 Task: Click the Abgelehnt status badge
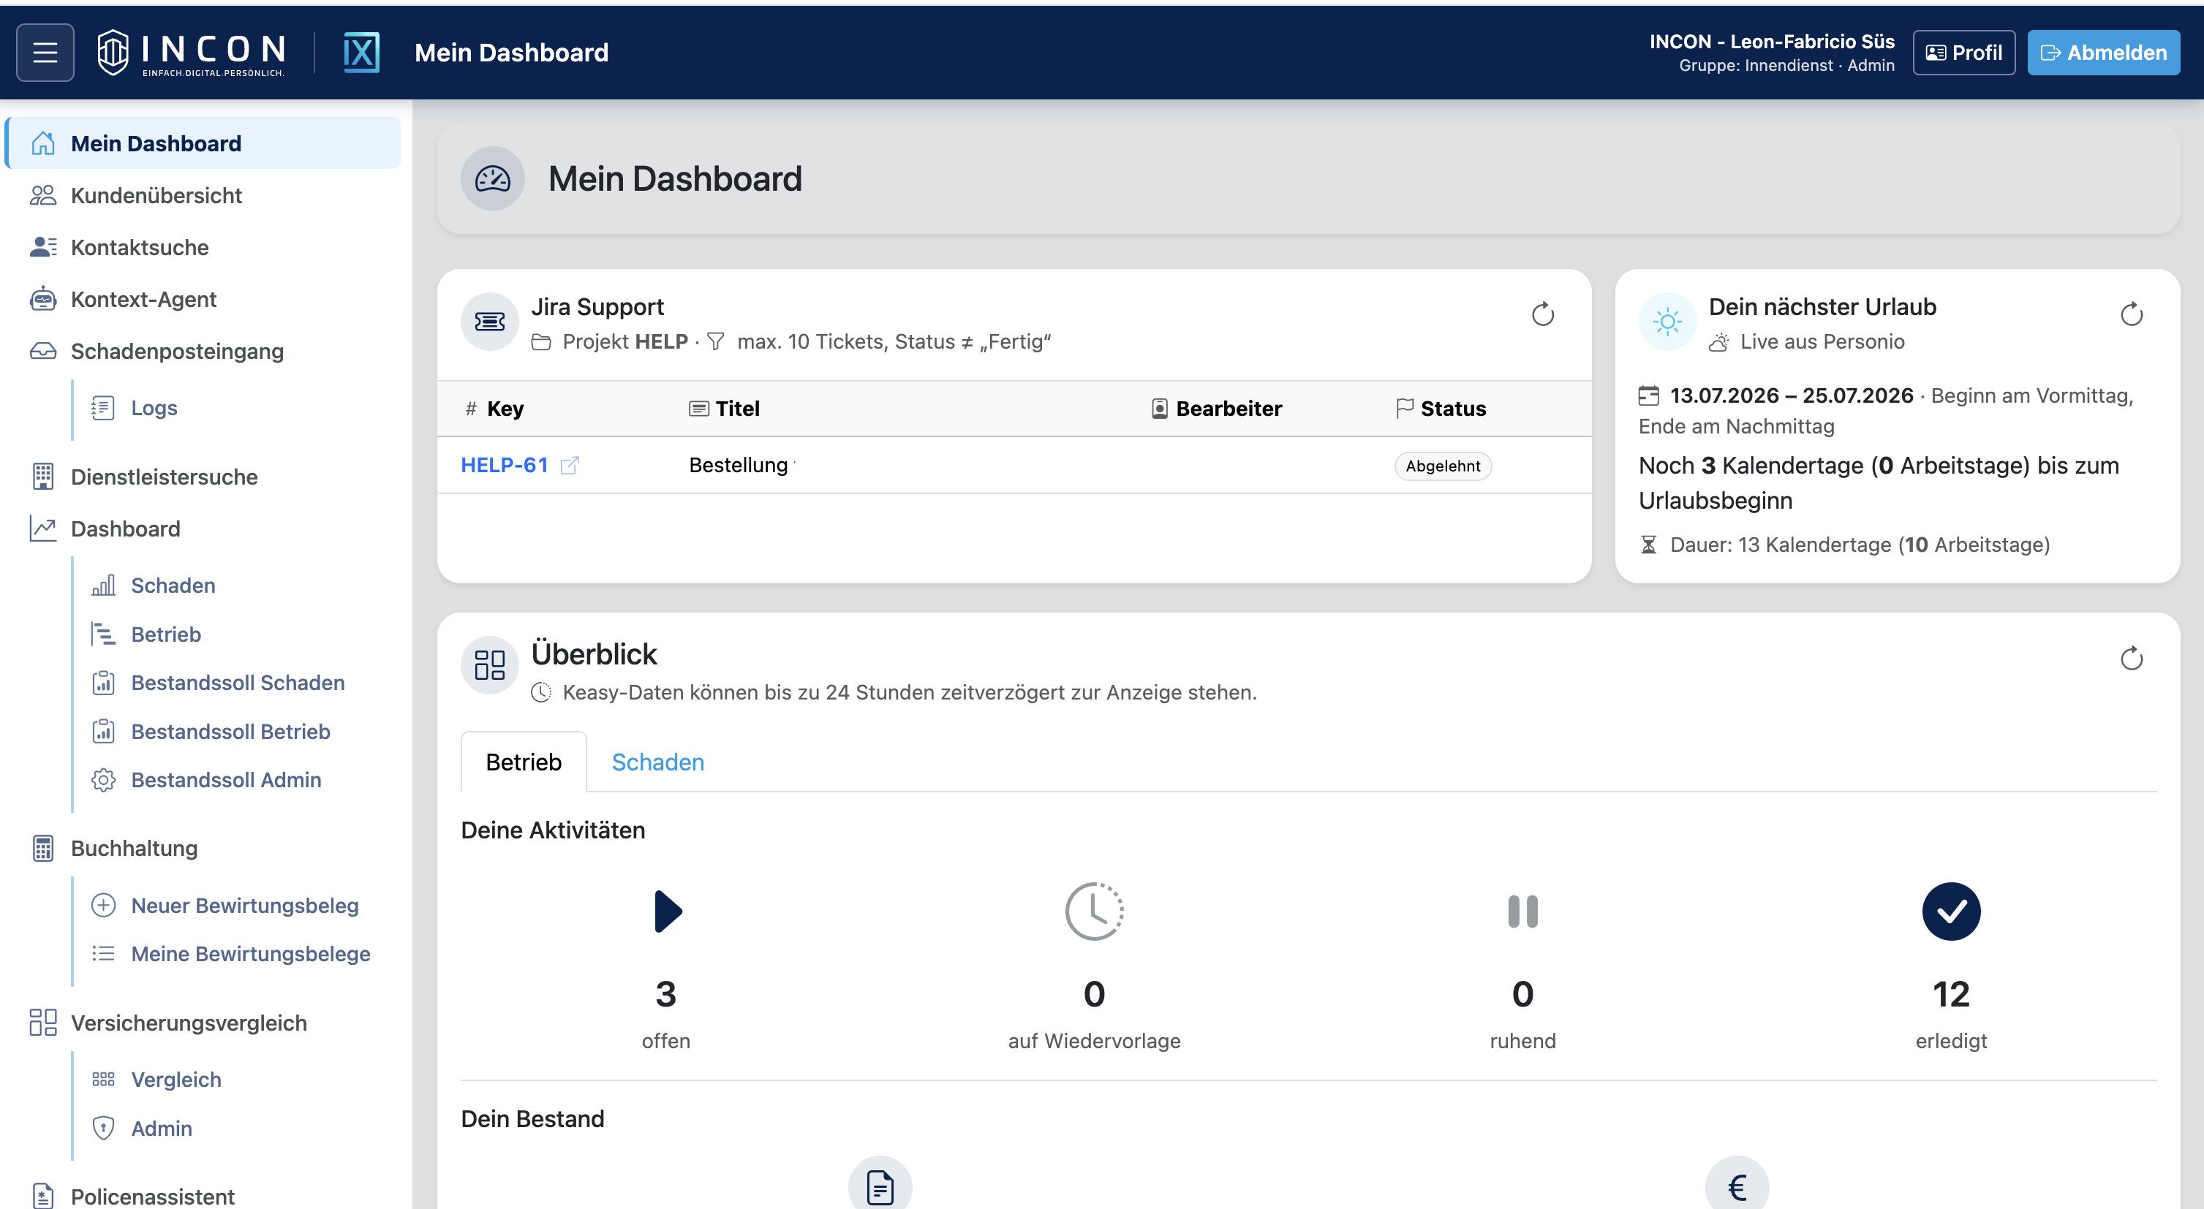pos(1443,466)
